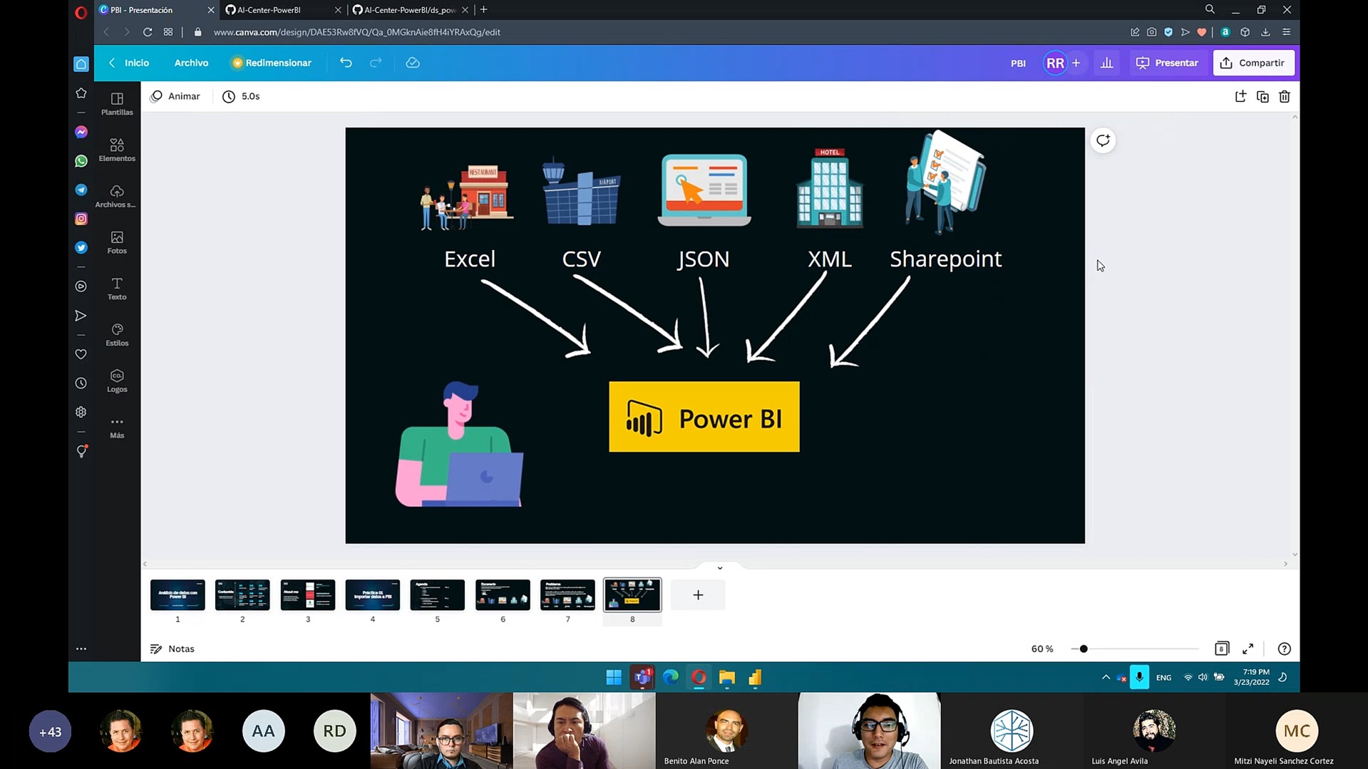
Task: Go back to Inicio
Action: point(129,63)
